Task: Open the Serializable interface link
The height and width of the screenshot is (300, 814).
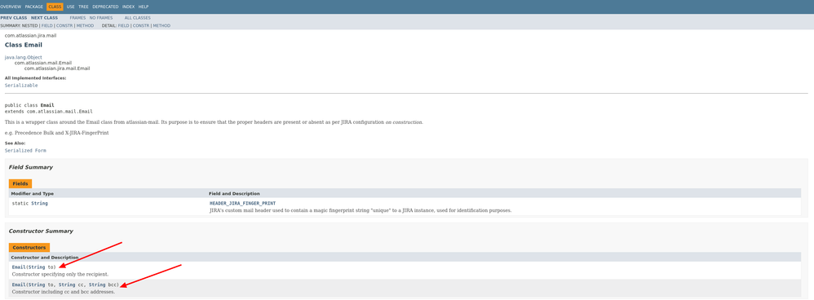Action: (21, 85)
